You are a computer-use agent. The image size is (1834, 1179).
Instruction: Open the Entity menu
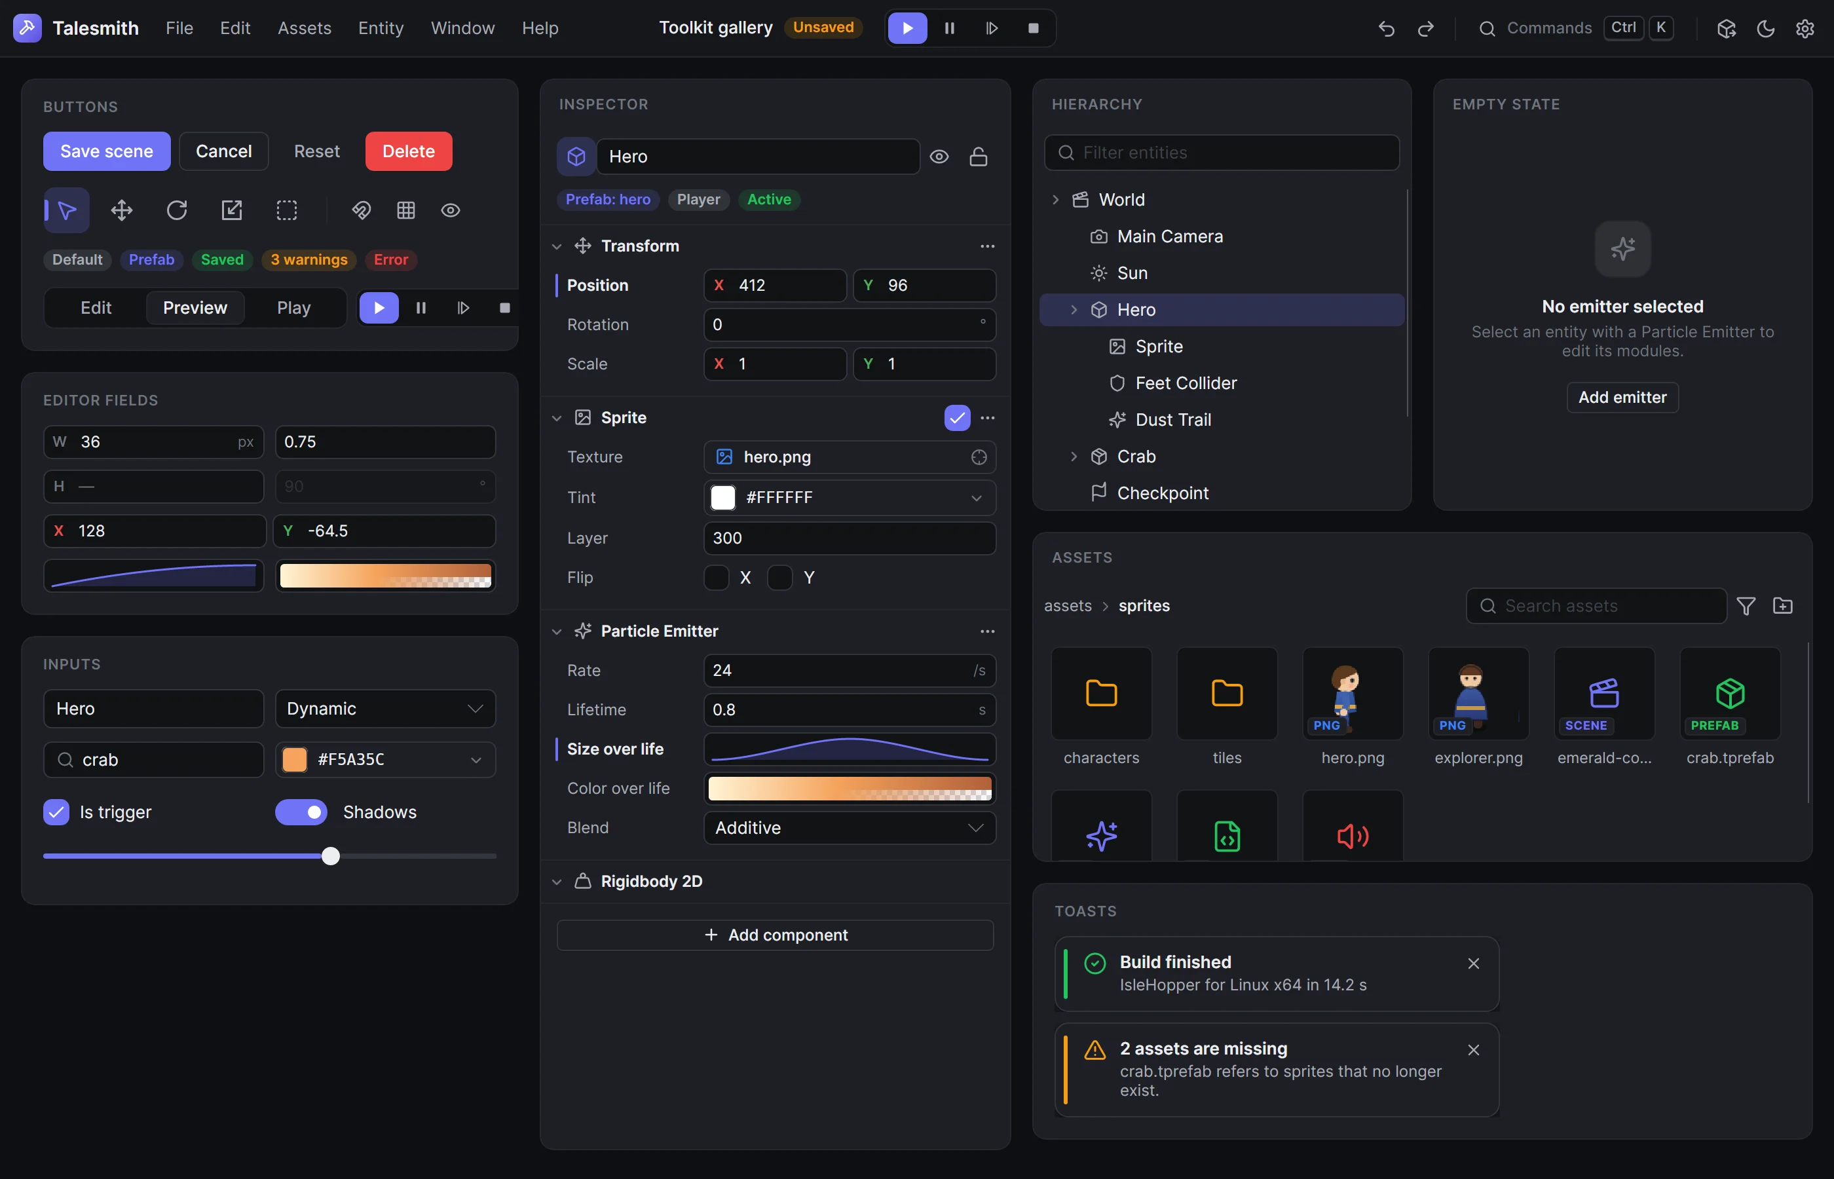coord(381,28)
